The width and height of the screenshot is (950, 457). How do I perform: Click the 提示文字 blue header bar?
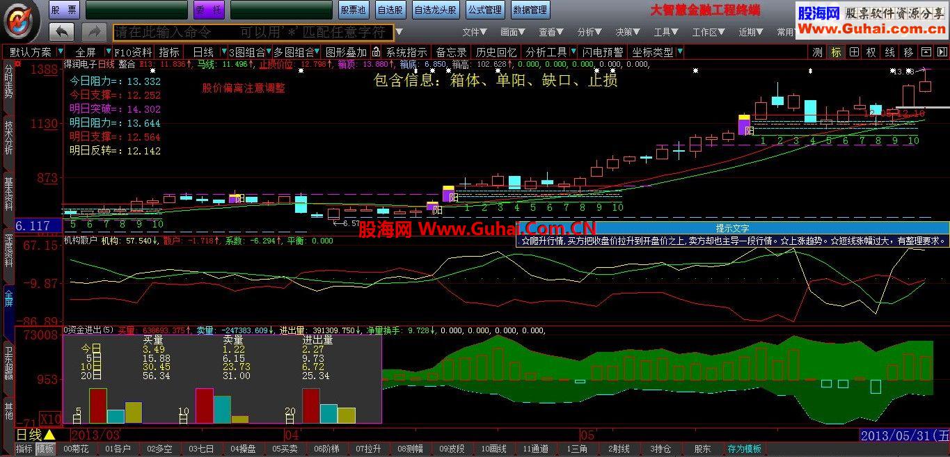(732, 227)
